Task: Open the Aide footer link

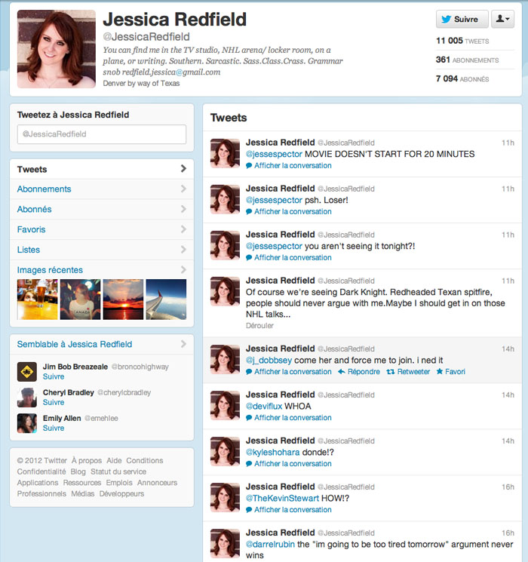Action: point(114,461)
